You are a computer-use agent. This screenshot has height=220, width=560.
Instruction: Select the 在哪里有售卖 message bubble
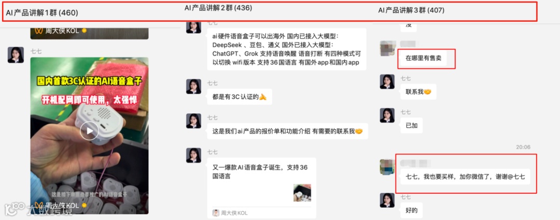coord(423,58)
